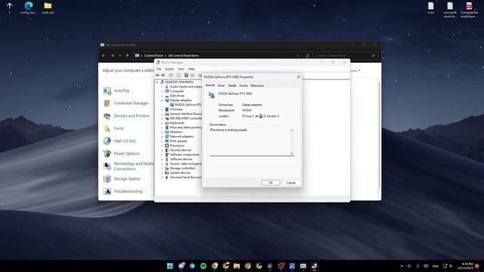Open File Explorer from the taskbar
Image resolution: width=484 pixels, height=272 pixels.
(237, 266)
